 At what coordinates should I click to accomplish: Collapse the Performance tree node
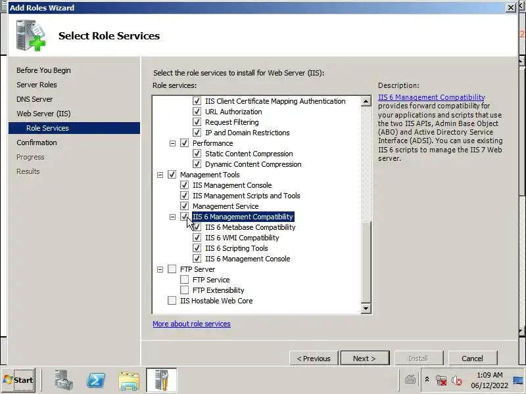click(172, 143)
